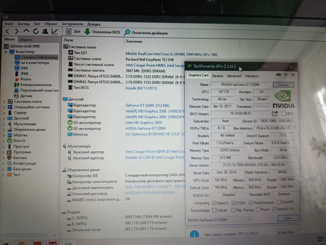The width and height of the screenshot is (326, 245).
Task: Switch to the Sensors tab in GPU-Z
Action: [x=218, y=76]
